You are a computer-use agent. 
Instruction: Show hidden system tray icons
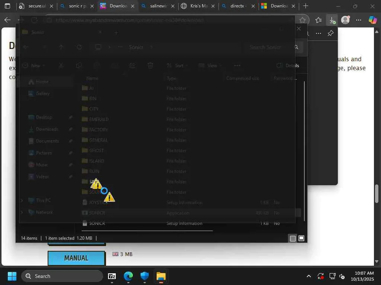click(309, 276)
